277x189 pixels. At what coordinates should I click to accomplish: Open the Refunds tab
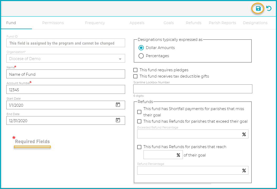[x=194, y=23]
